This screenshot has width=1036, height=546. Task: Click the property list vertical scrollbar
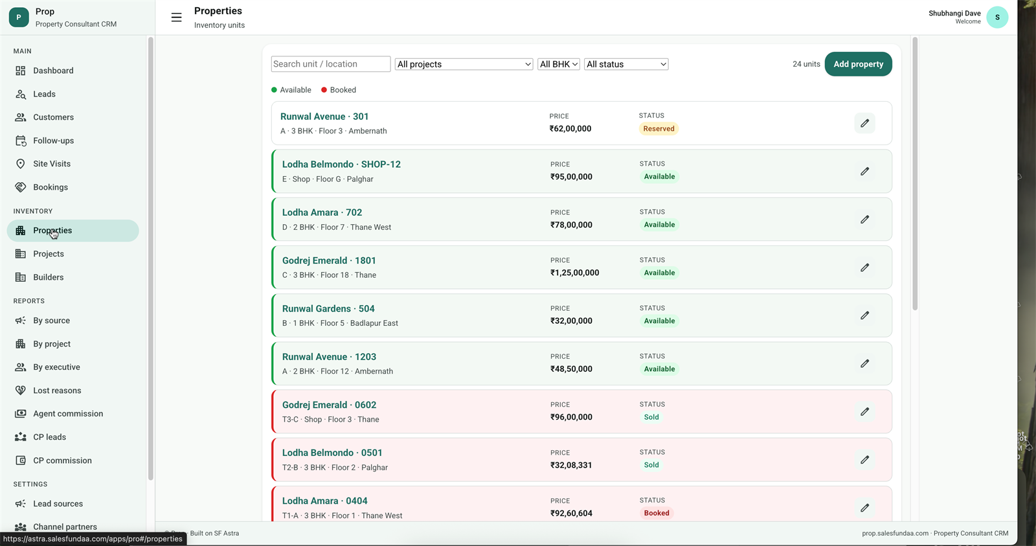915,174
